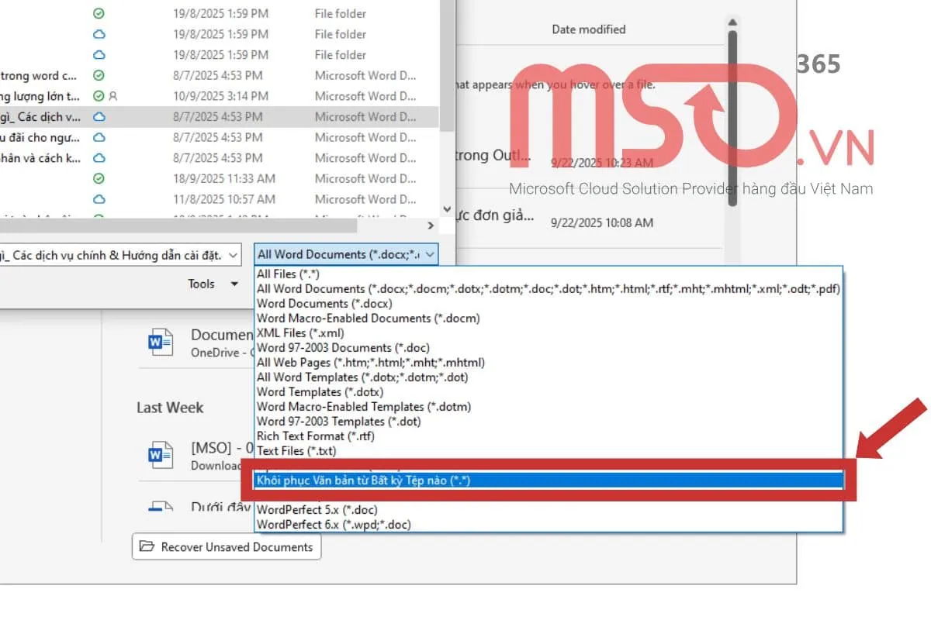The image size is (931, 620).
Task: Choose XML Files (*.xml) as file type
Action: [299, 332]
